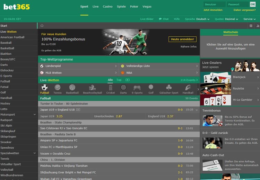Switch to the Casino tab
The image size is (260, 180).
coord(107,7)
